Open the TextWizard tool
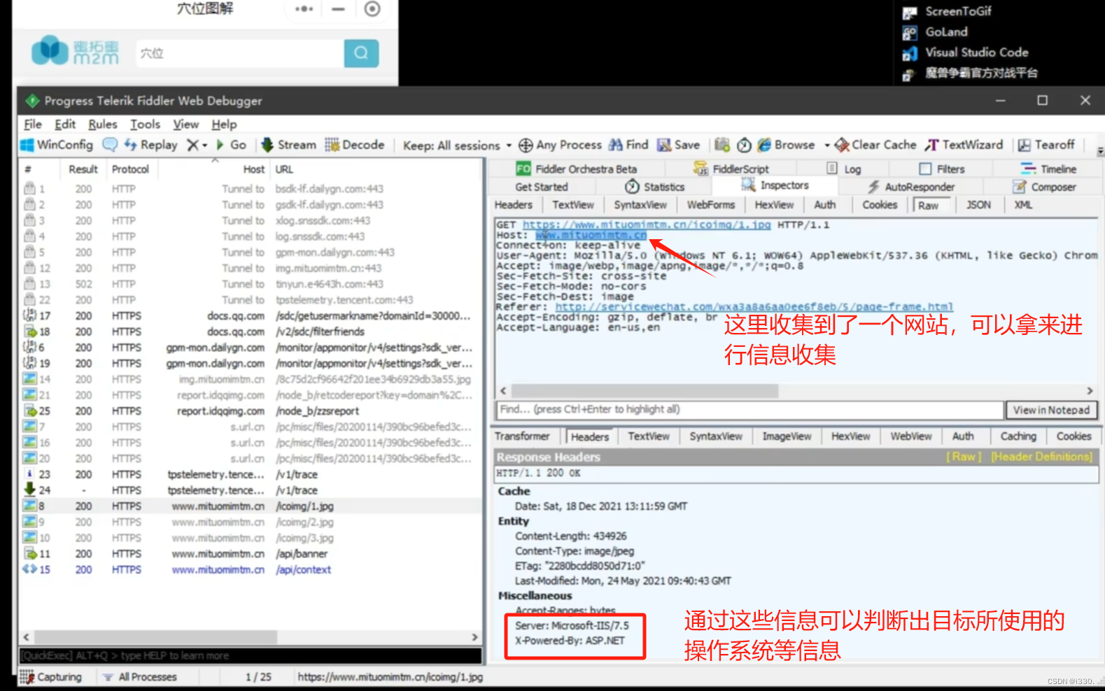Screen dimensions: 1105x691 pyautogui.click(x=964, y=145)
